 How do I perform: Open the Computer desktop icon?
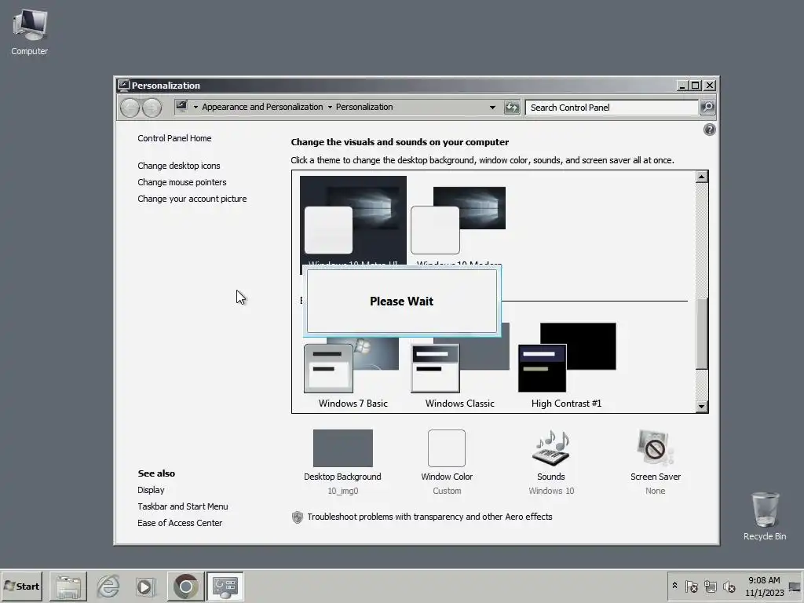coord(30,31)
